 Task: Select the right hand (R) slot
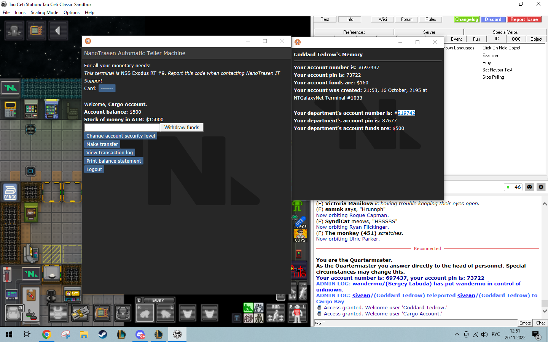(x=145, y=313)
